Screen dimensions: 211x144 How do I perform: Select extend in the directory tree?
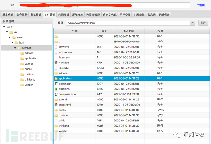[x=29, y=64]
